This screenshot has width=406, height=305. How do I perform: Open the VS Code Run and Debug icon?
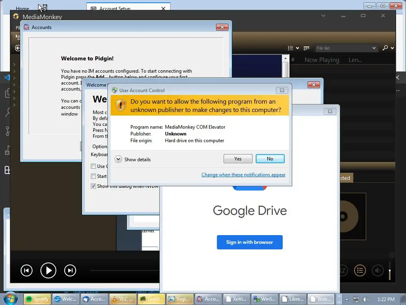pyautogui.click(x=8, y=151)
